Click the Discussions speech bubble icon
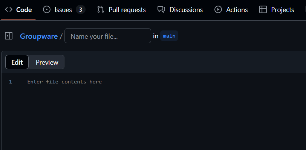Image resolution: width=306 pixels, height=150 pixels. click(x=161, y=9)
